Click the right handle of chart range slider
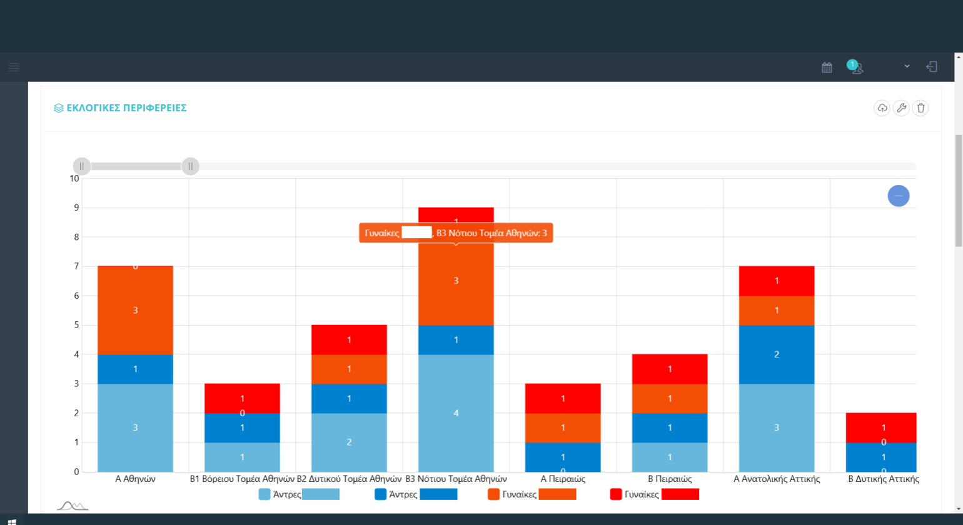This screenshot has height=525, width=963. 190,166
